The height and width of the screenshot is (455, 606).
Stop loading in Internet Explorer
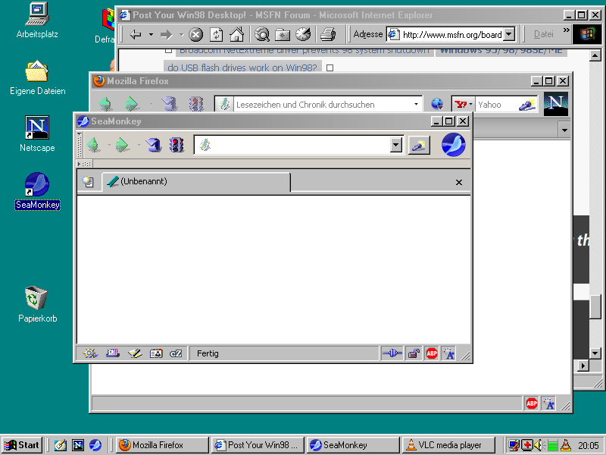(195, 34)
